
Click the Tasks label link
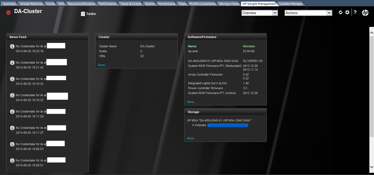(x=91, y=14)
